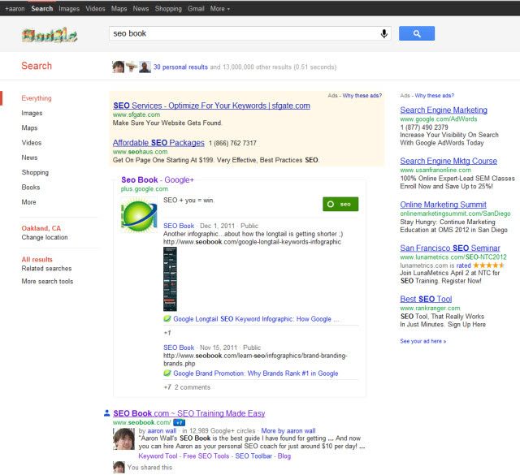This screenshot has height=475, width=520.
Task: Open '30 personal results' link
Action: (x=180, y=67)
